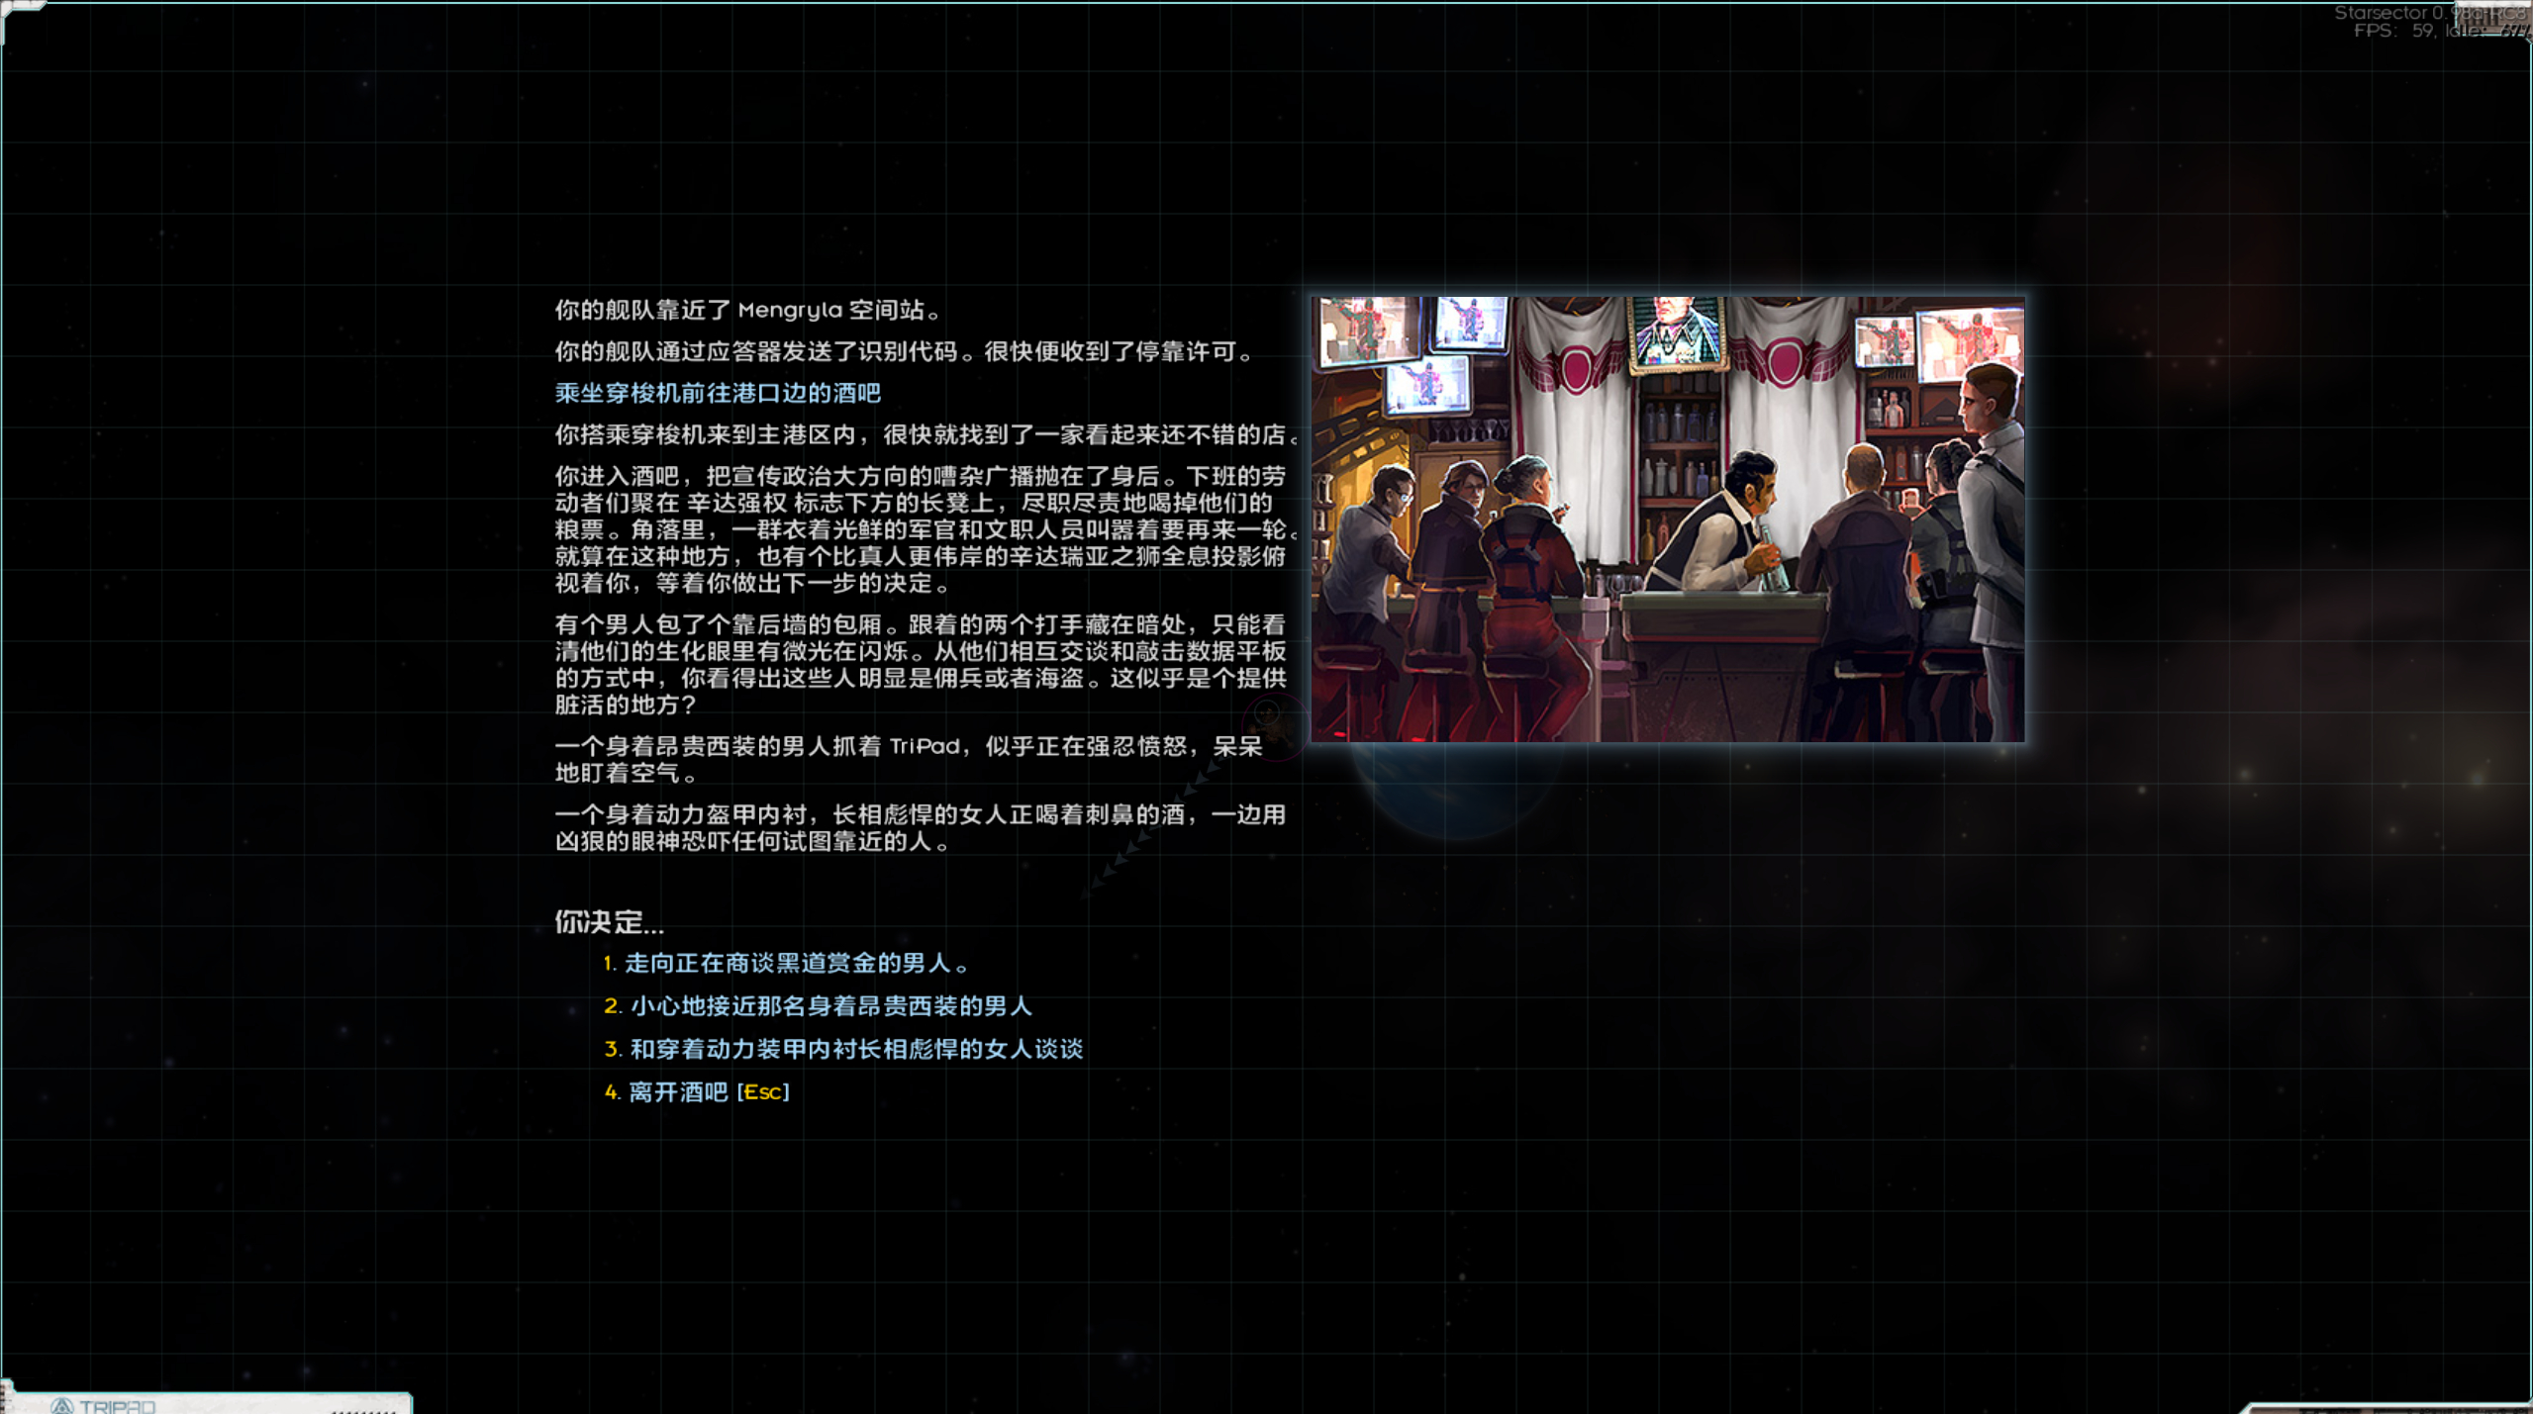The image size is (2533, 1414).
Task: Click the TriPad logo icon bottom-left
Action: pos(62,1406)
